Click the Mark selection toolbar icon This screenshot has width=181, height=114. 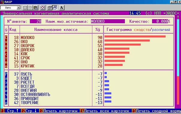(x=25, y=8)
